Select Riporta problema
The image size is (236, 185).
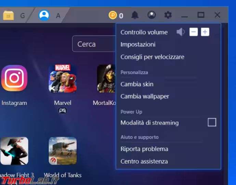point(144,149)
